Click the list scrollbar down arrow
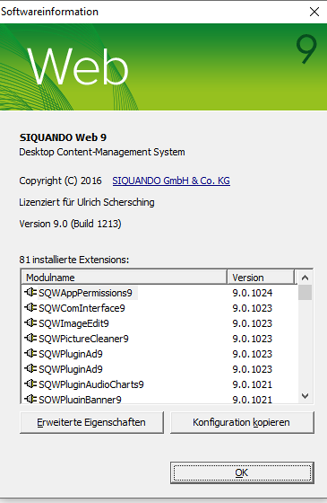Screen dimensions: 327x503 click(x=305, y=396)
